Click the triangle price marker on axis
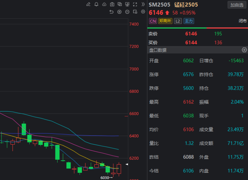Viewport: 248px width, 180px height. pos(126,165)
